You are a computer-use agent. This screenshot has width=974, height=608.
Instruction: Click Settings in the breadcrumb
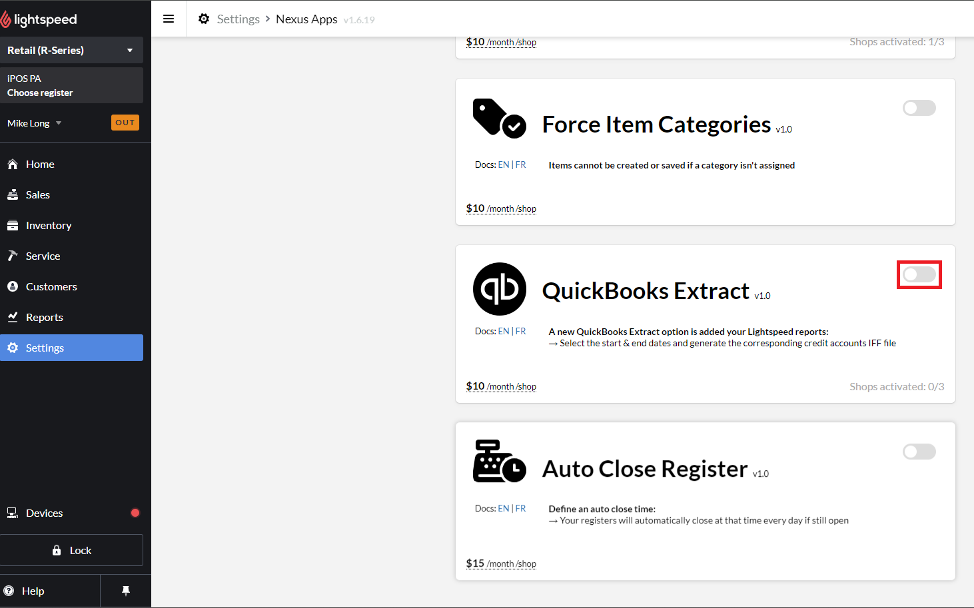pos(238,19)
